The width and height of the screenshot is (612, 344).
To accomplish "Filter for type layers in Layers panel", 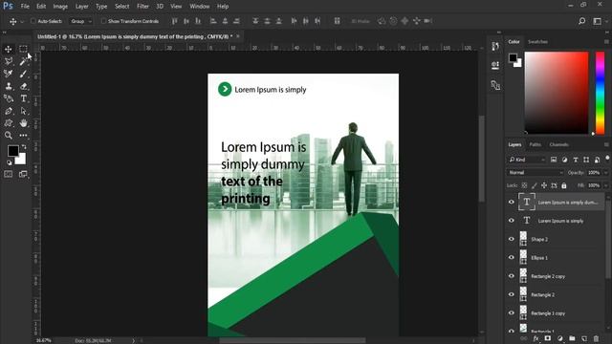I will coord(576,160).
